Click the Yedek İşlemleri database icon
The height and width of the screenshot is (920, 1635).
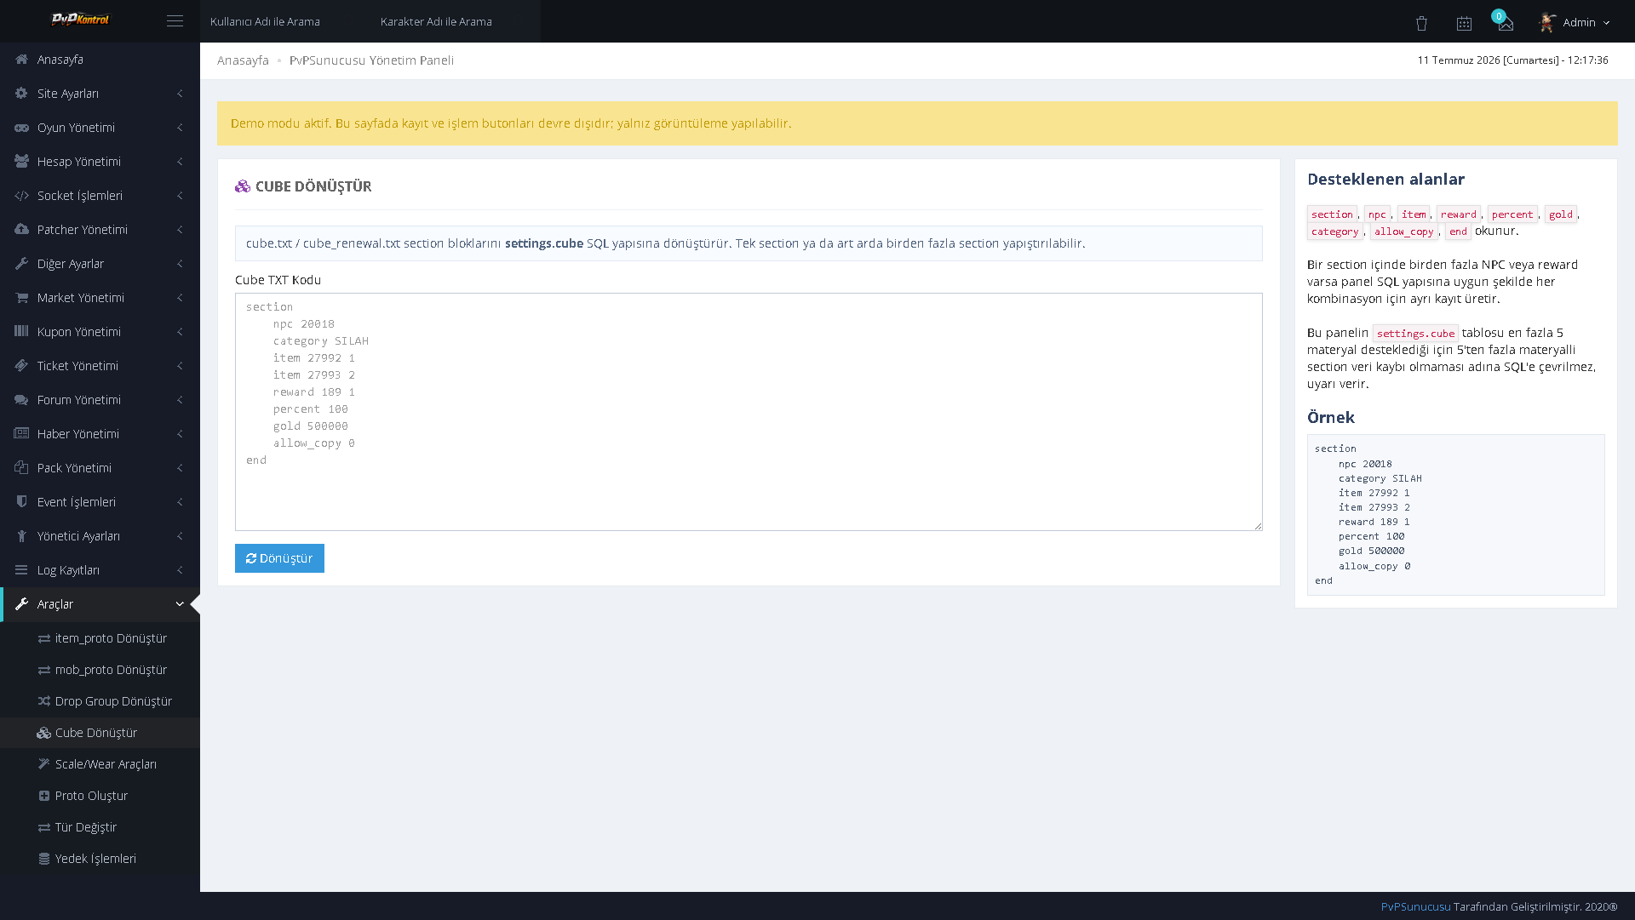(44, 859)
